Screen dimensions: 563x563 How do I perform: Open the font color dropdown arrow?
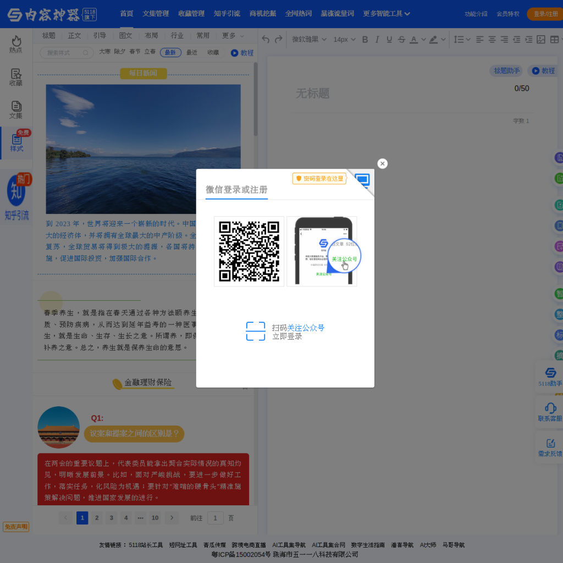(423, 40)
